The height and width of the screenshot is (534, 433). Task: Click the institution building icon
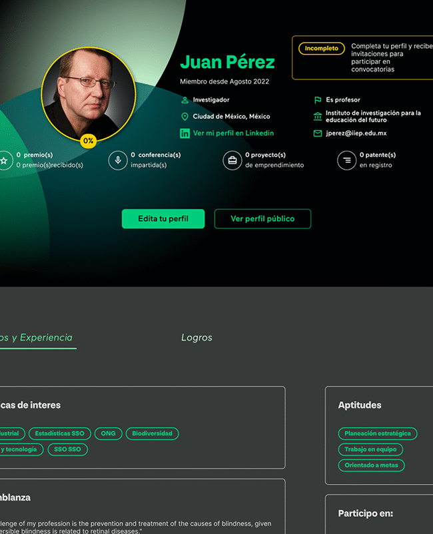pos(318,116)
